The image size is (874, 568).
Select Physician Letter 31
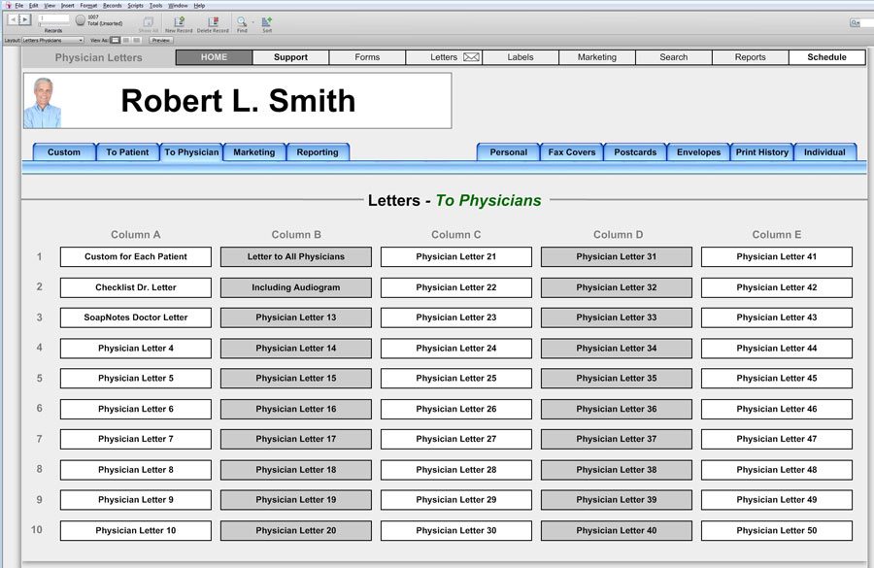point(617,257)
